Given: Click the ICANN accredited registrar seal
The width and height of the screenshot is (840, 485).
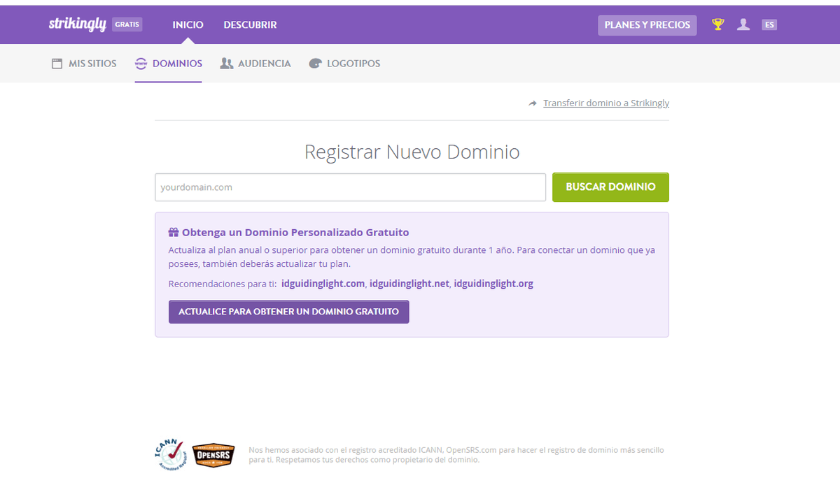Looking at the screenshot, I should pyautogui.click(x=170, y=454).
